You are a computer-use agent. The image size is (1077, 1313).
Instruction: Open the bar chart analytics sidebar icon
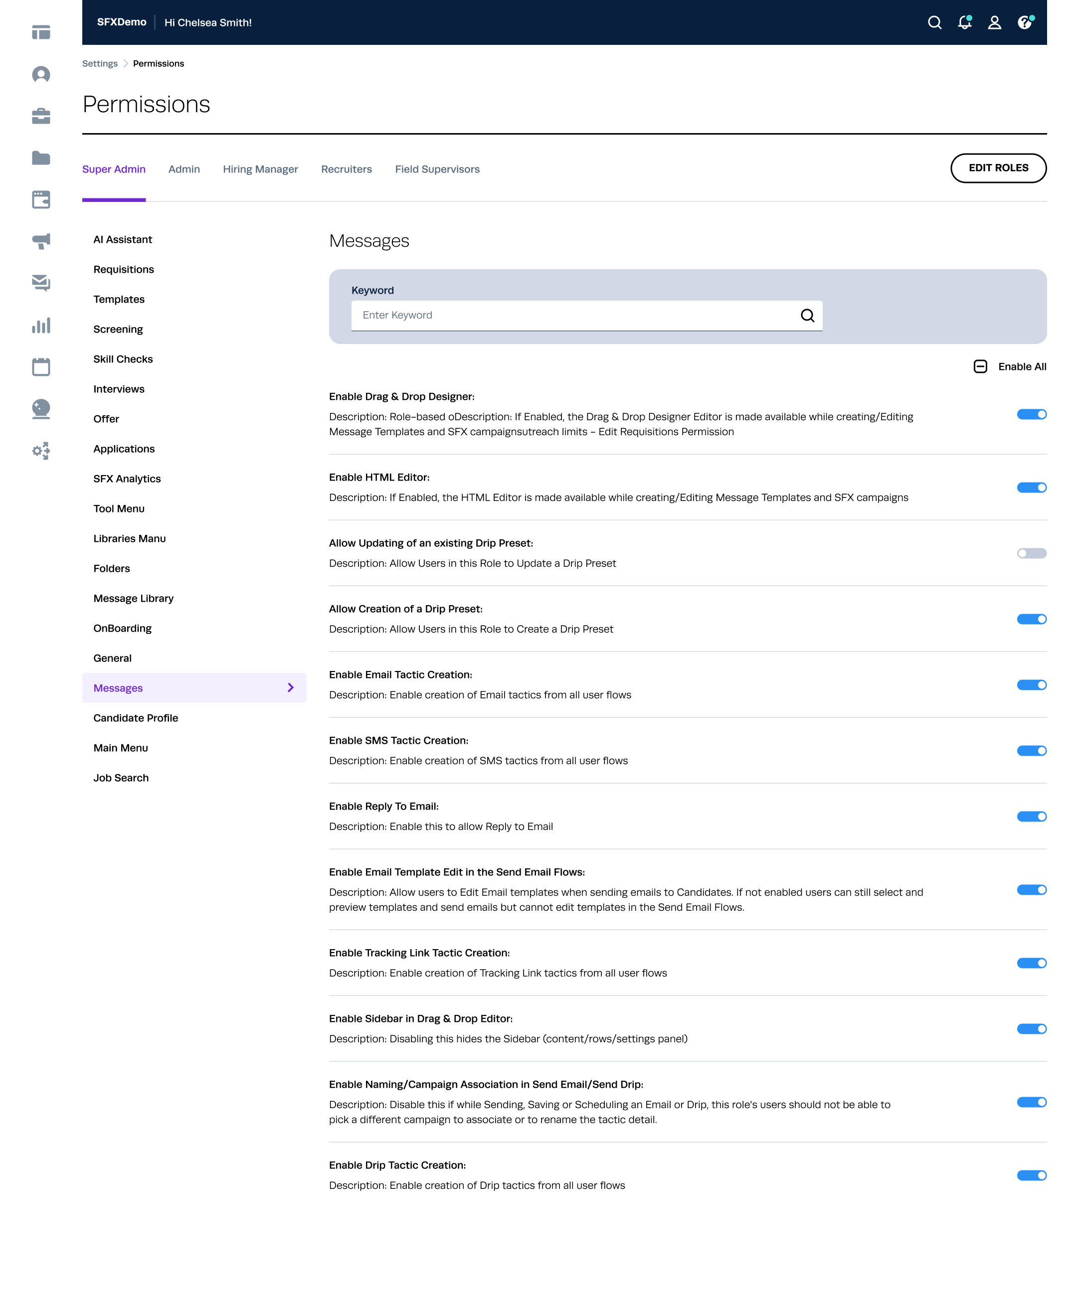pyautogui.click(x=41, y=326)
